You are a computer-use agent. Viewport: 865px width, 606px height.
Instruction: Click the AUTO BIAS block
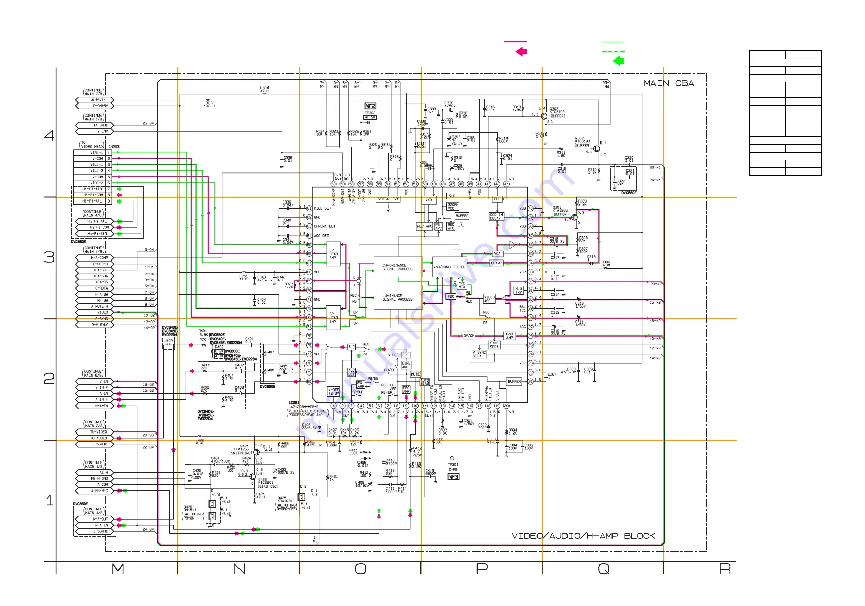(x=425, y=382)
